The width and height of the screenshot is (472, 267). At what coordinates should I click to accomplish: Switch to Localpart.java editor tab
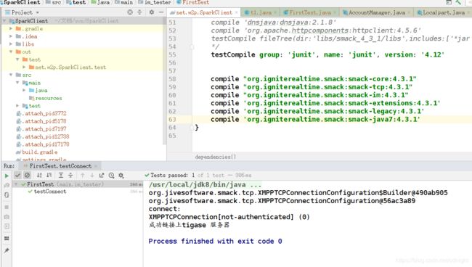pos(444,12)
